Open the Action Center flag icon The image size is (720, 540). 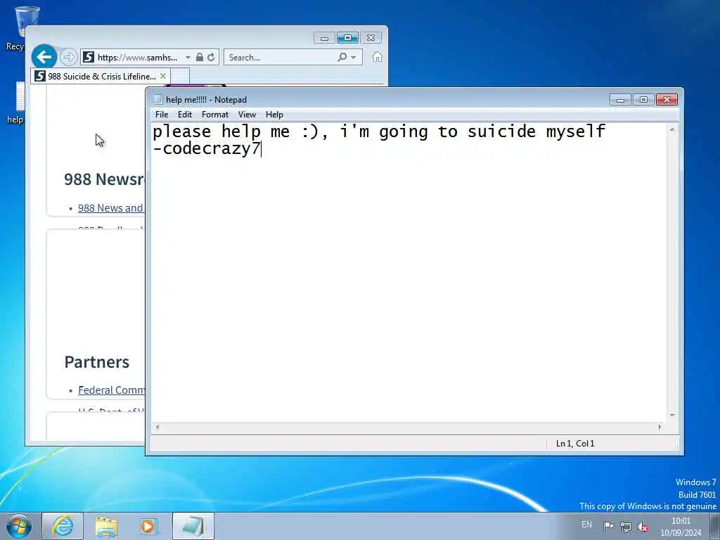pos(608,526)
